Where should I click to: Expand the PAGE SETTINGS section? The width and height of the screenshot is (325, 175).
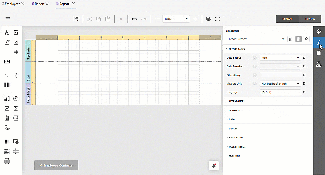(x=236, y=147)
